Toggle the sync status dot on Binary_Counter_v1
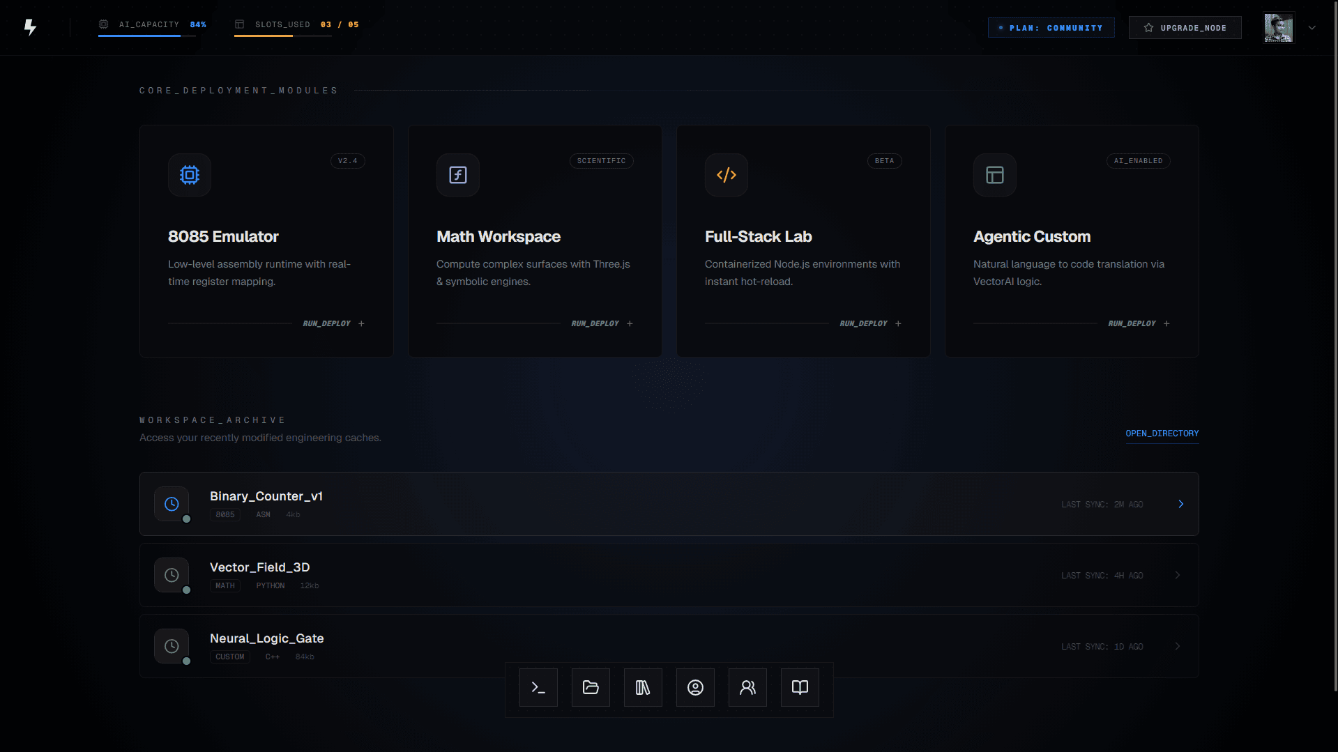This screenshot has width=1338, height=752. 186,519
